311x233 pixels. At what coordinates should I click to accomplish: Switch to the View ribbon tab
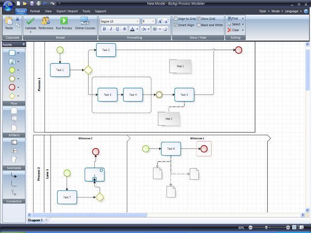48,11
